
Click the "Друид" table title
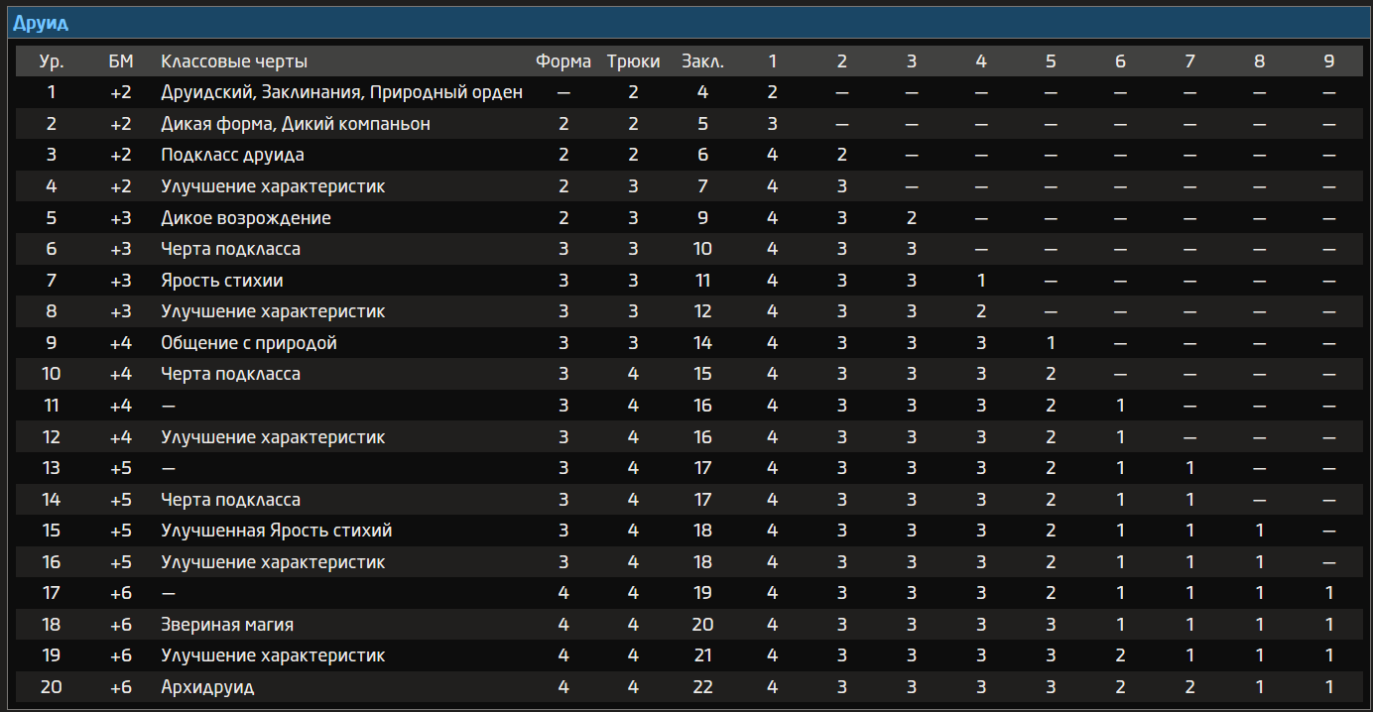point(41,23)
